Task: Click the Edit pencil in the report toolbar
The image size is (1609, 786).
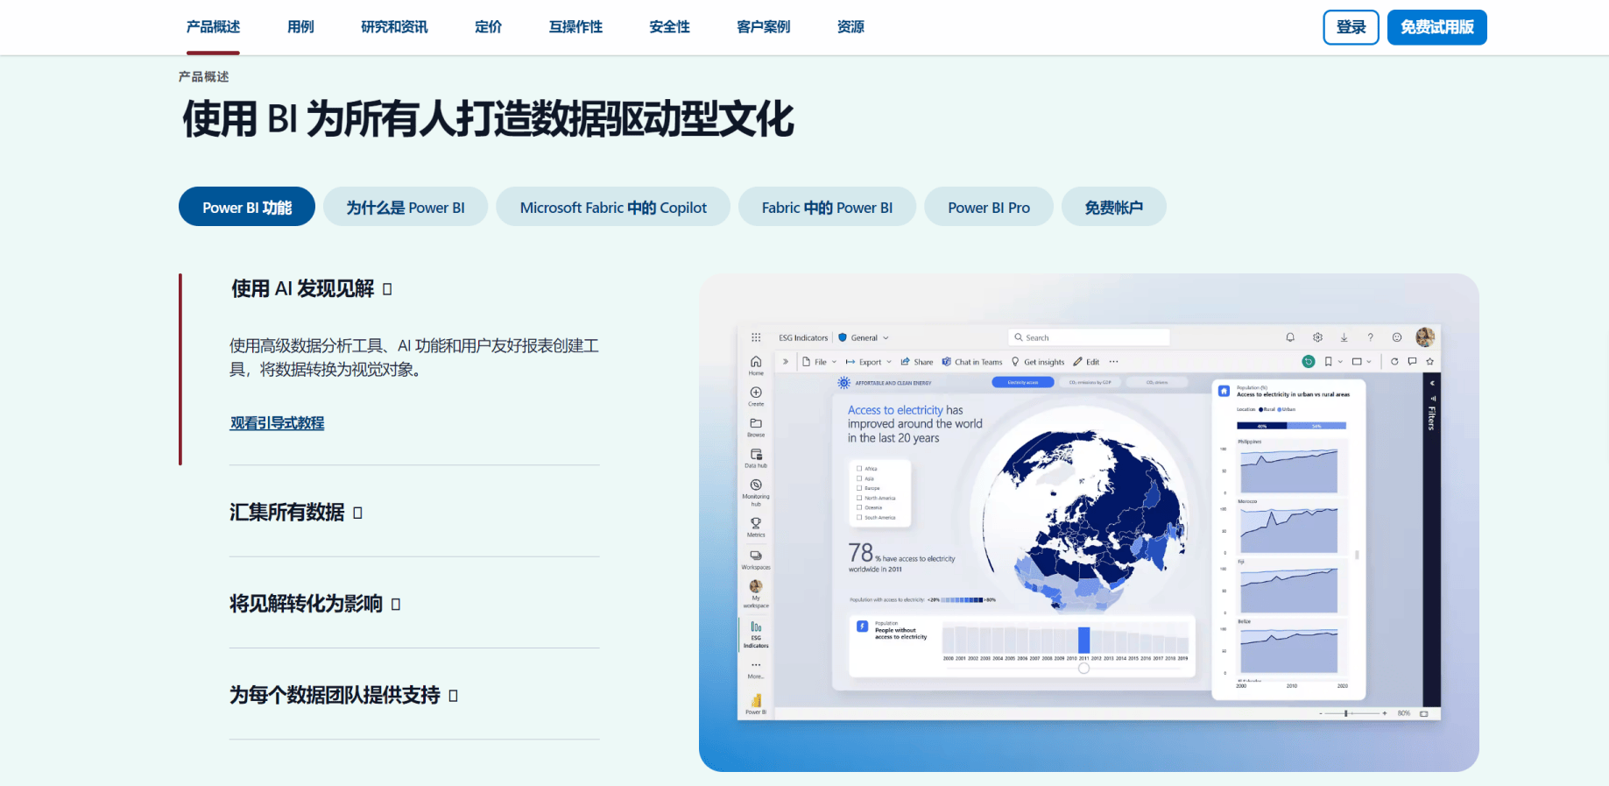Action: (x=1086, y=362)
